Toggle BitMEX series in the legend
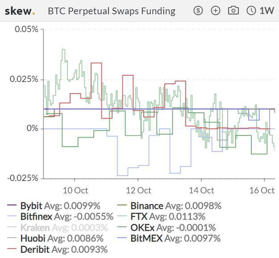 point(169,238)
